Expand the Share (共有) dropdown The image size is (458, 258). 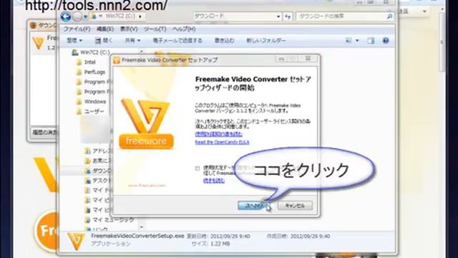132,40
